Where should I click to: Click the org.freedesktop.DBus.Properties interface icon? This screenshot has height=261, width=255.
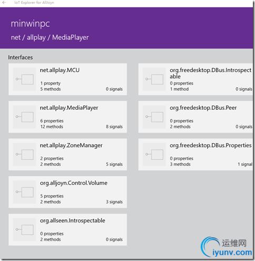154,154
